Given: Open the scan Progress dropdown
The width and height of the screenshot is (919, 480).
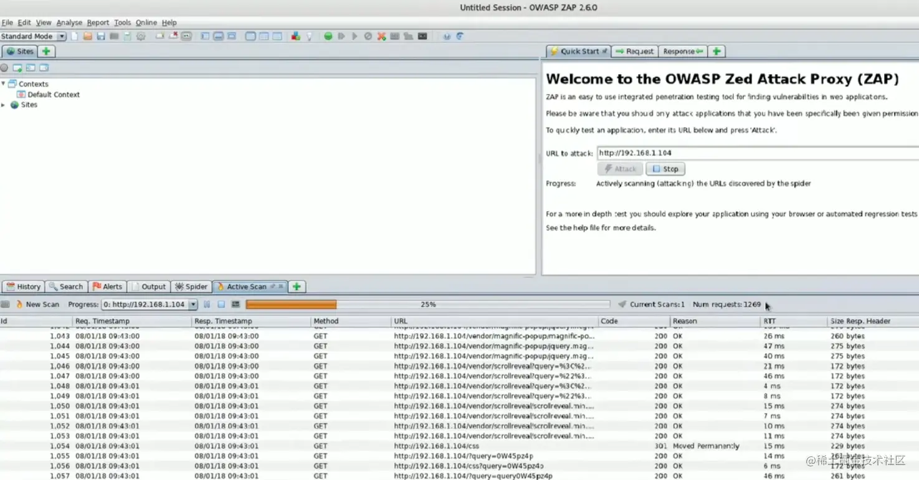Looking at the screenshot, I should (x=150, y=304).
